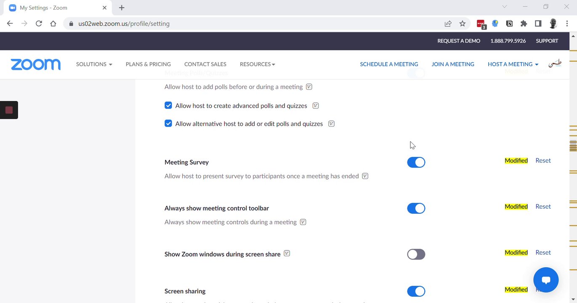Click the info icon next to Show Zoom windows
The height and width of the screenshot is (303, 577).
click(287, 254)
